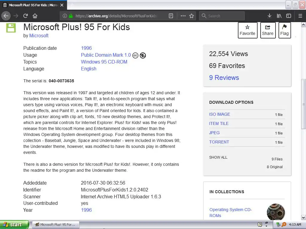Click the 4:13 AM taskbar clock
Image resolution: width=306 pixels, height=229 pixels.
(295, 225)
